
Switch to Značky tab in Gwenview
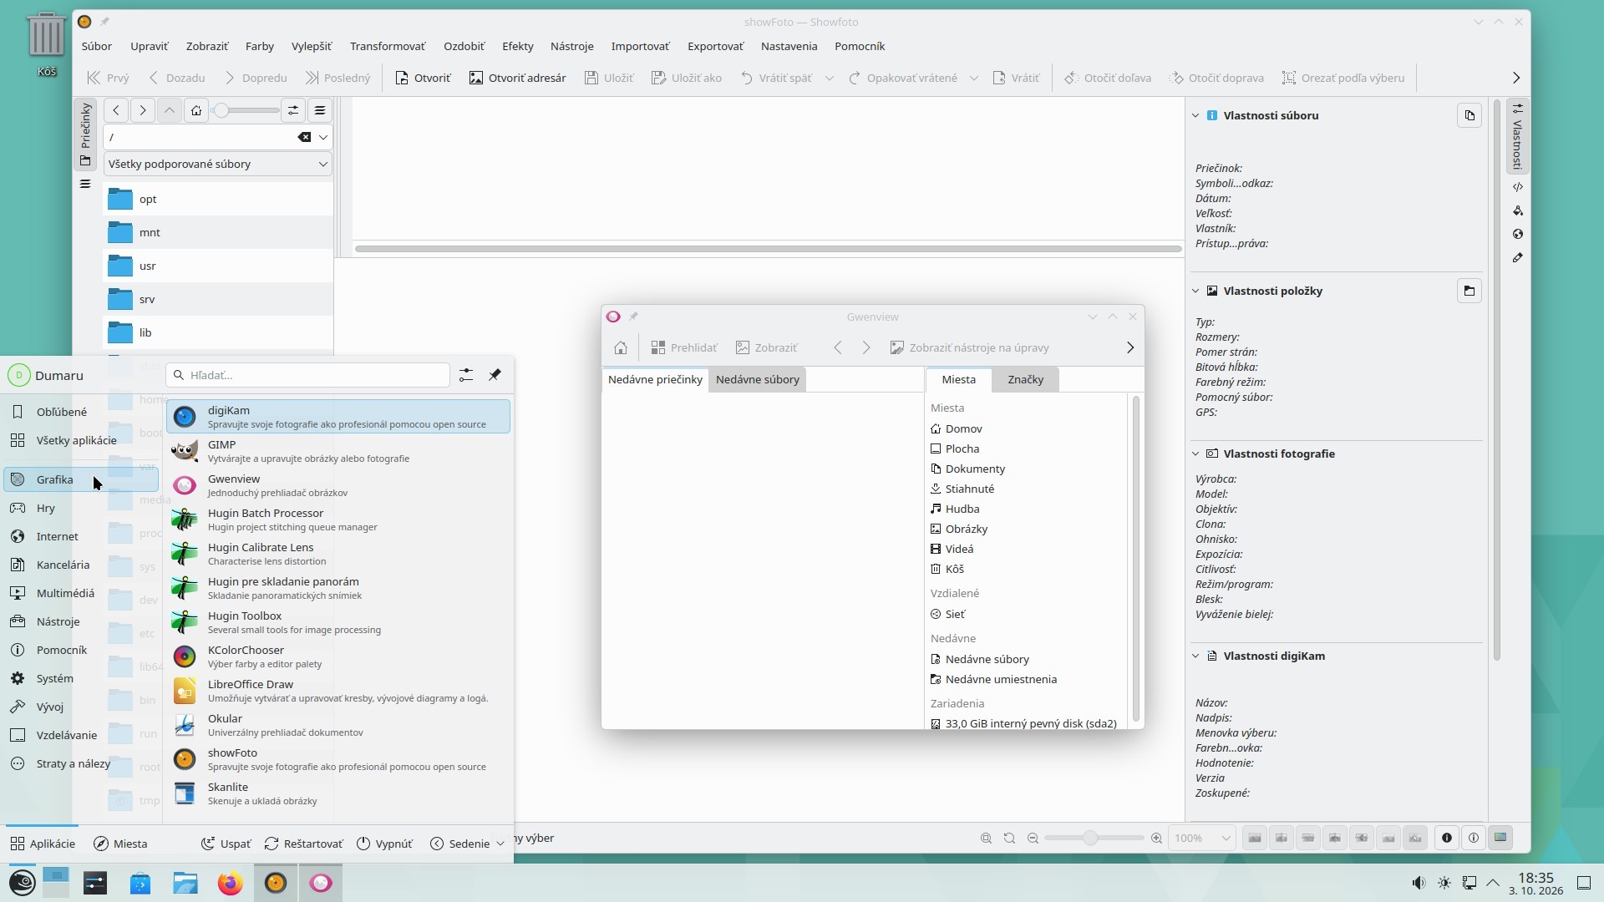[1025, 379]
